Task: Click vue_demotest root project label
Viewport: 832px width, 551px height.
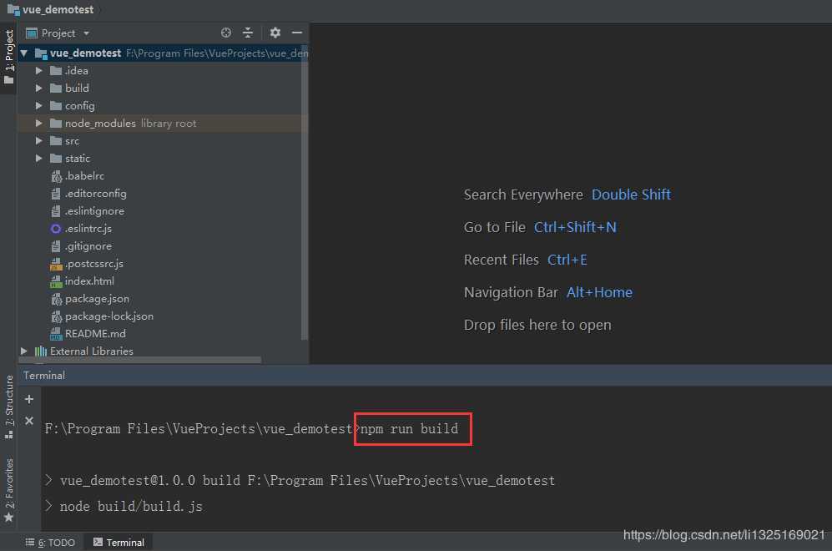Action: (x=85, y=53)
